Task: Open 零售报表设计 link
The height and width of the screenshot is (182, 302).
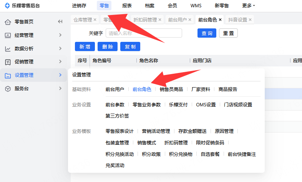Action: 119,131
